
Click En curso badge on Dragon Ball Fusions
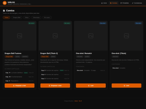pos(31,23)
